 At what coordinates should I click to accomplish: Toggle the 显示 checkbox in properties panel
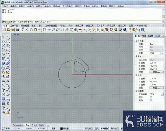(151, 97)
